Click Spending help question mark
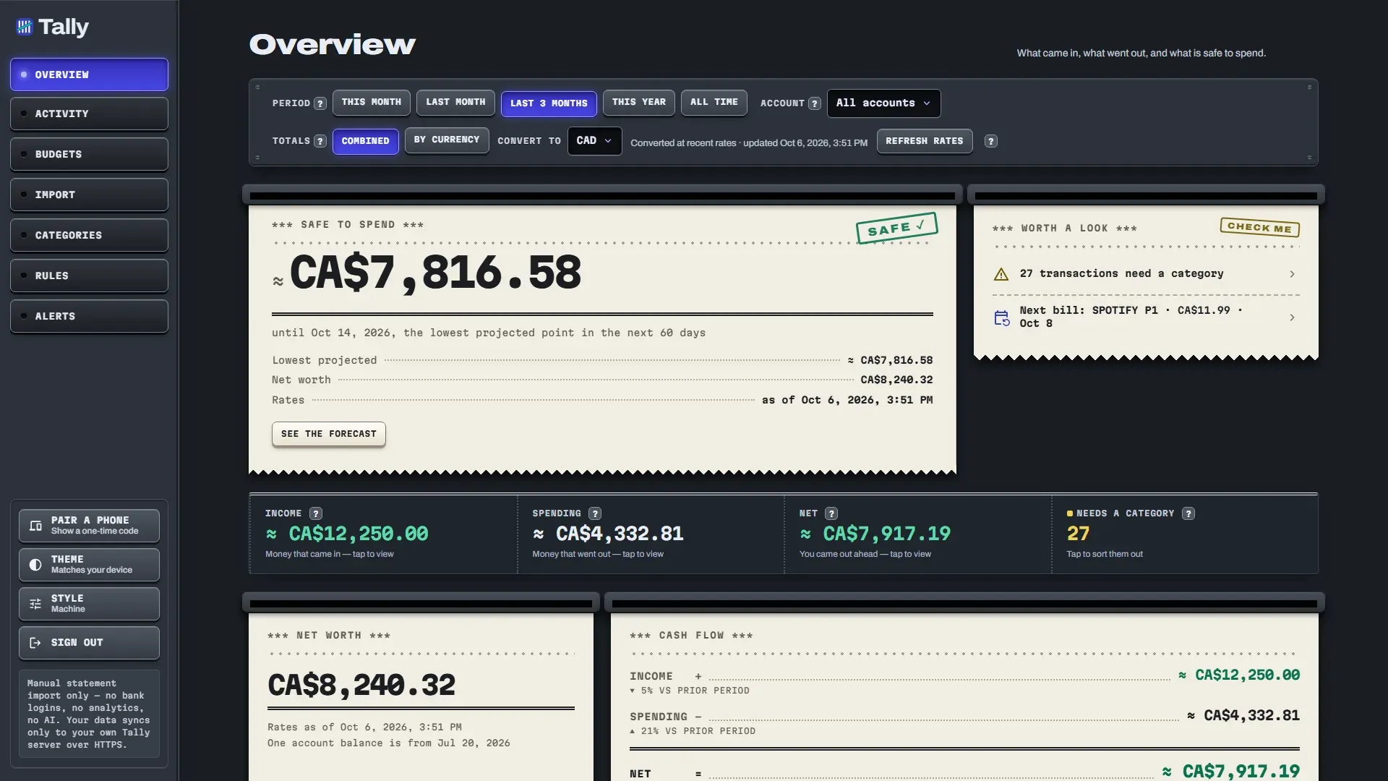Viewport: 1388px width, 781px height. point(595,513)
